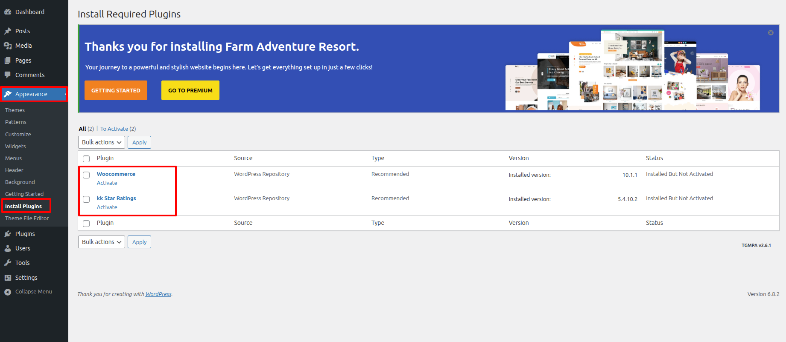Screen dimensions: 786x342
Task: Open the top Bulk actions dropdown
Action: (x=102, y=142)
